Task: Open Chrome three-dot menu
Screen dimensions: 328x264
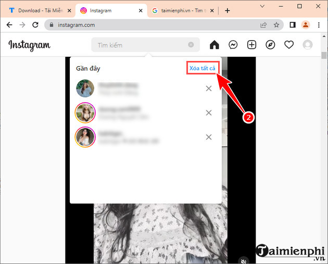Action: coord(319,25)
